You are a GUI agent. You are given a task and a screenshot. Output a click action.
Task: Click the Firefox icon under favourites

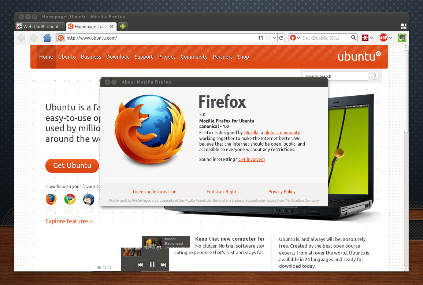pos(51,200)
